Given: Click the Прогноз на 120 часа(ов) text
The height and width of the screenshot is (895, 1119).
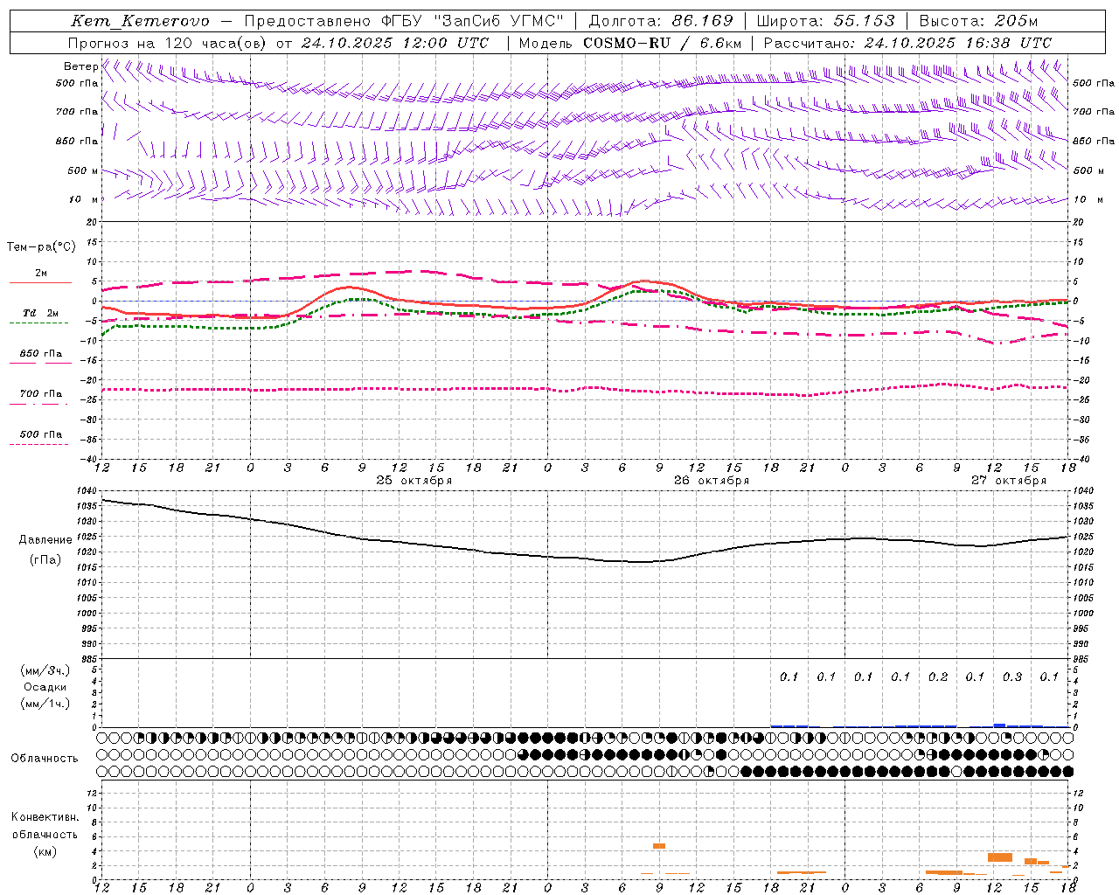Looking at the screenshot, I should pos(168,43).
